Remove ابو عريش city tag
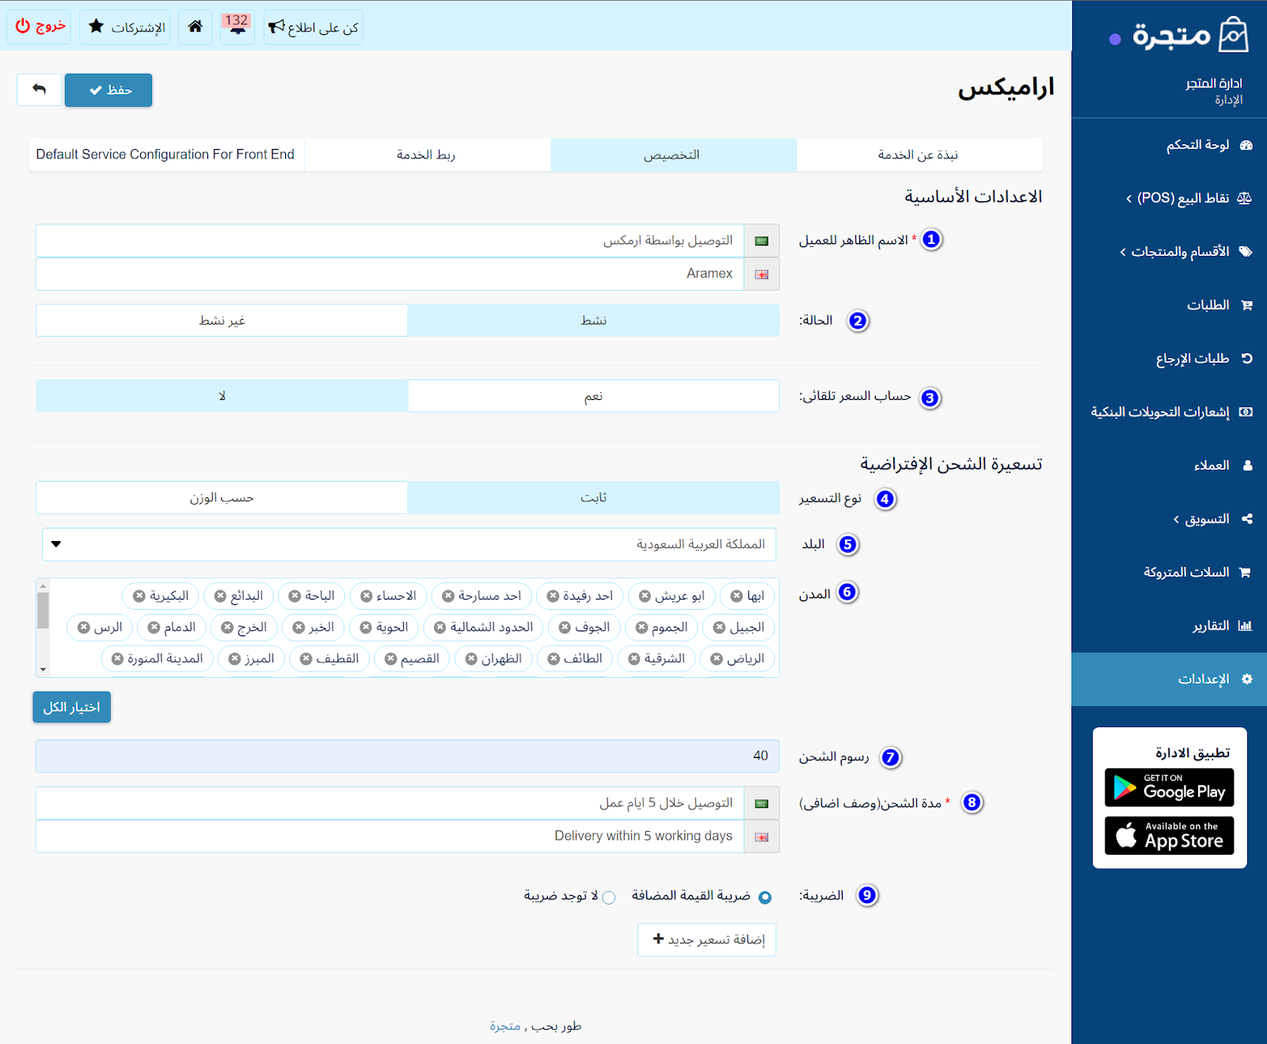Image resolution: width=1267 pixels, height=1044 pixels. coord(645,596)
